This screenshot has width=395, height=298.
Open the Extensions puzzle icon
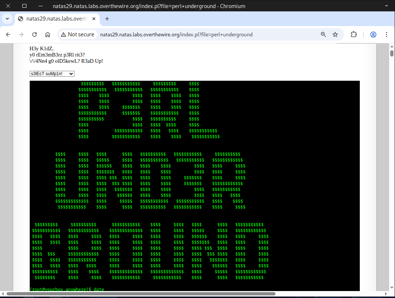(x=354, y=34)
